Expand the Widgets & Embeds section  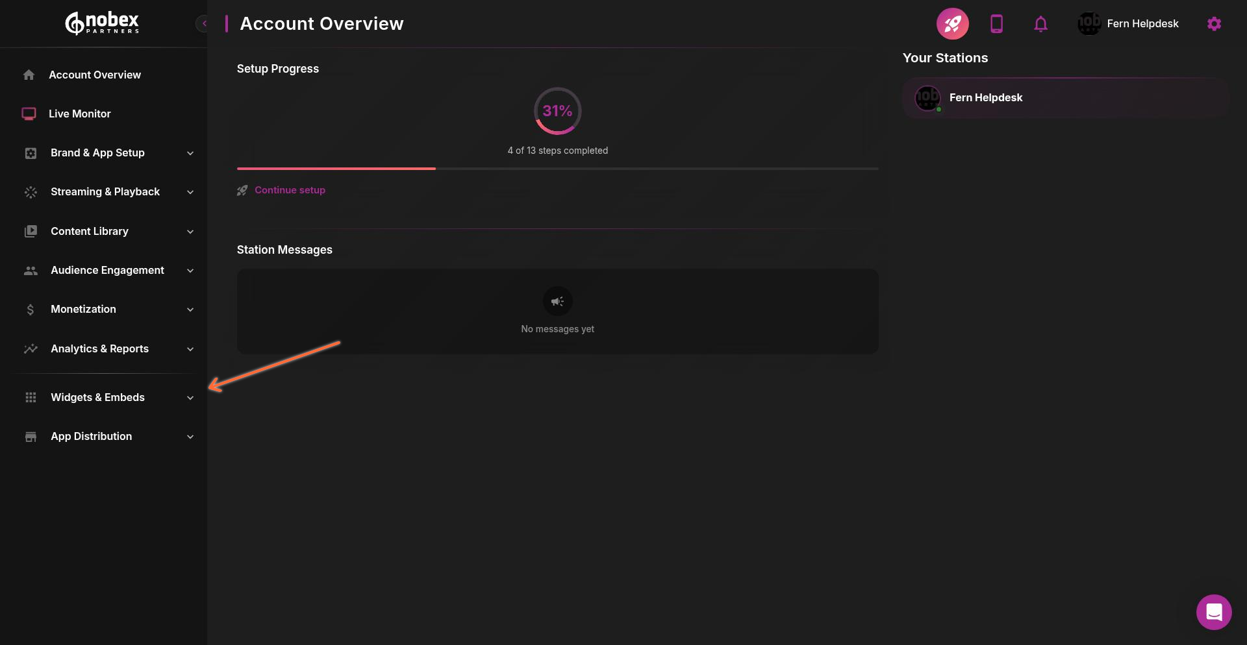coord(97,397)
